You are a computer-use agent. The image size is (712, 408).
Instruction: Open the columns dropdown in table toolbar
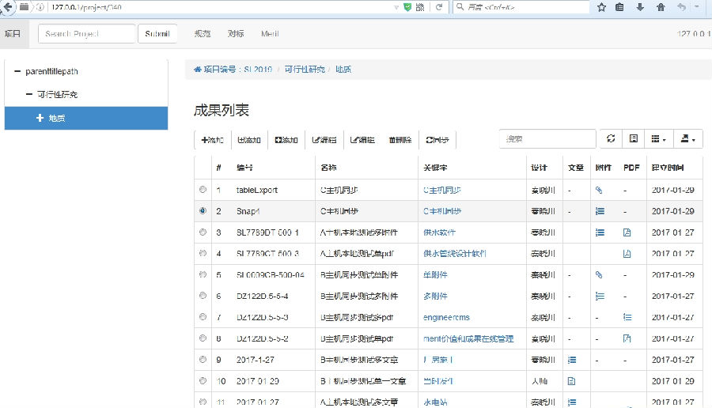658,139
